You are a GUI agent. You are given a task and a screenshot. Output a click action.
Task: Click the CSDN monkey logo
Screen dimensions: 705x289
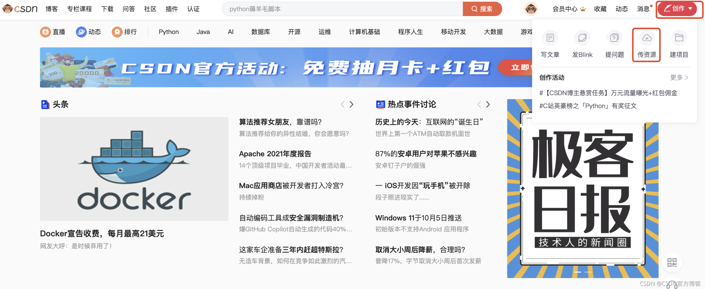20,9
